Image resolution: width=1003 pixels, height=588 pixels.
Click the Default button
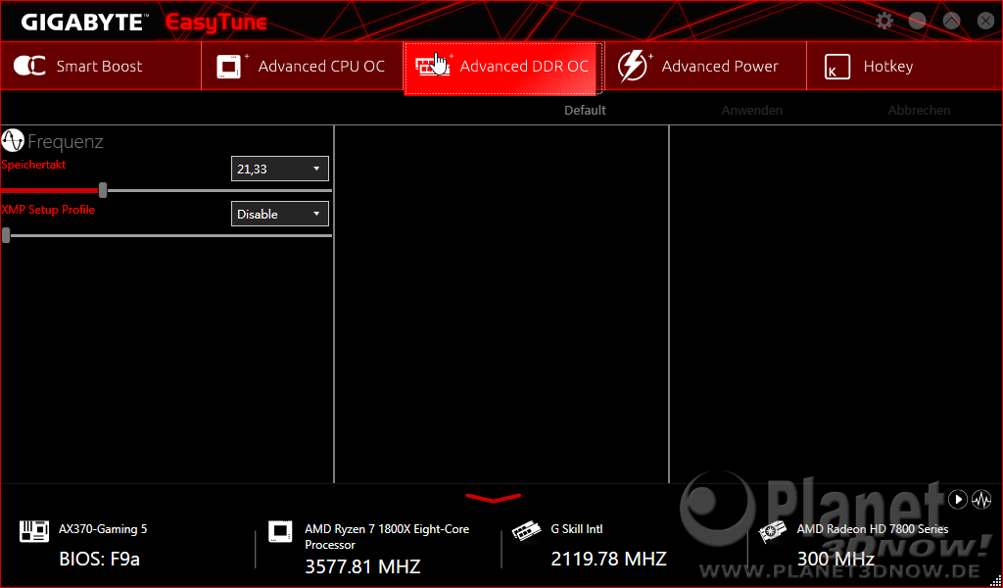(x=585, y=110)
